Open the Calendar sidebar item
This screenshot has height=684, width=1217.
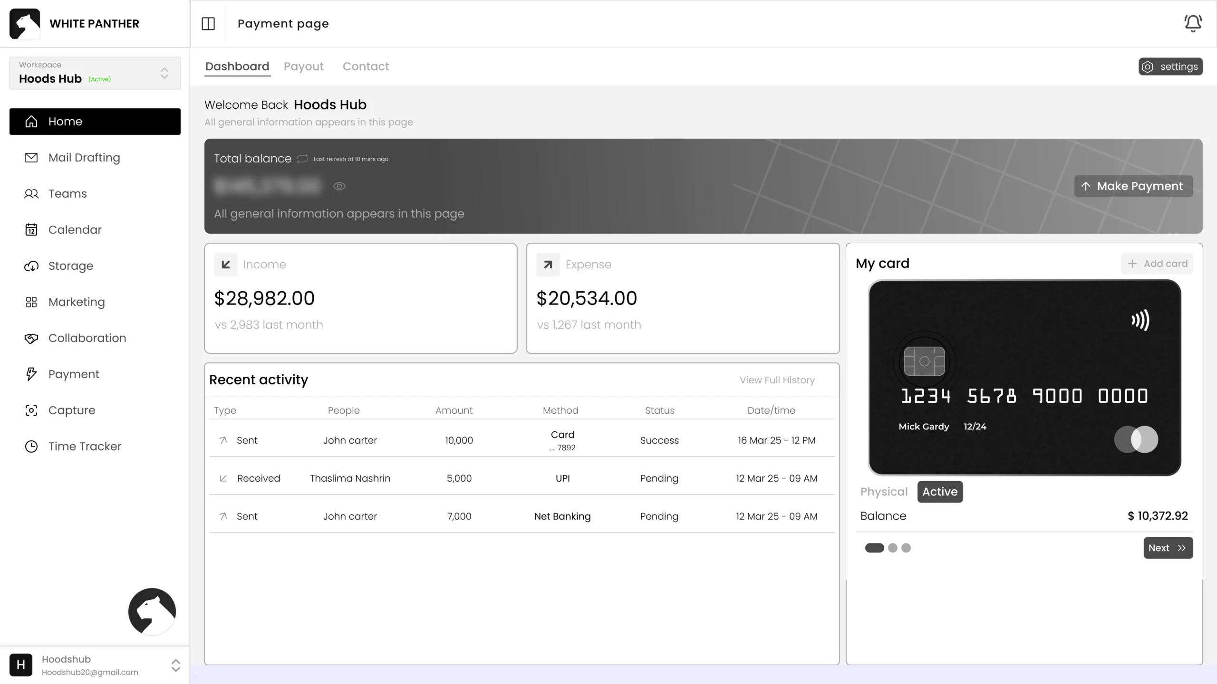[75, 230]
